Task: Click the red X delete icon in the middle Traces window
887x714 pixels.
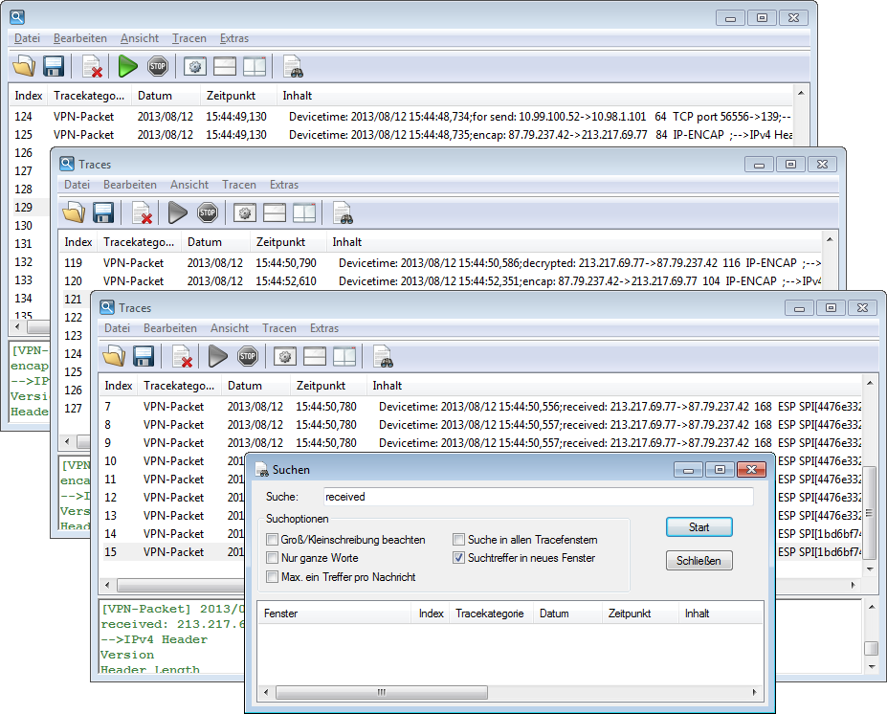Action: (142, 212)
